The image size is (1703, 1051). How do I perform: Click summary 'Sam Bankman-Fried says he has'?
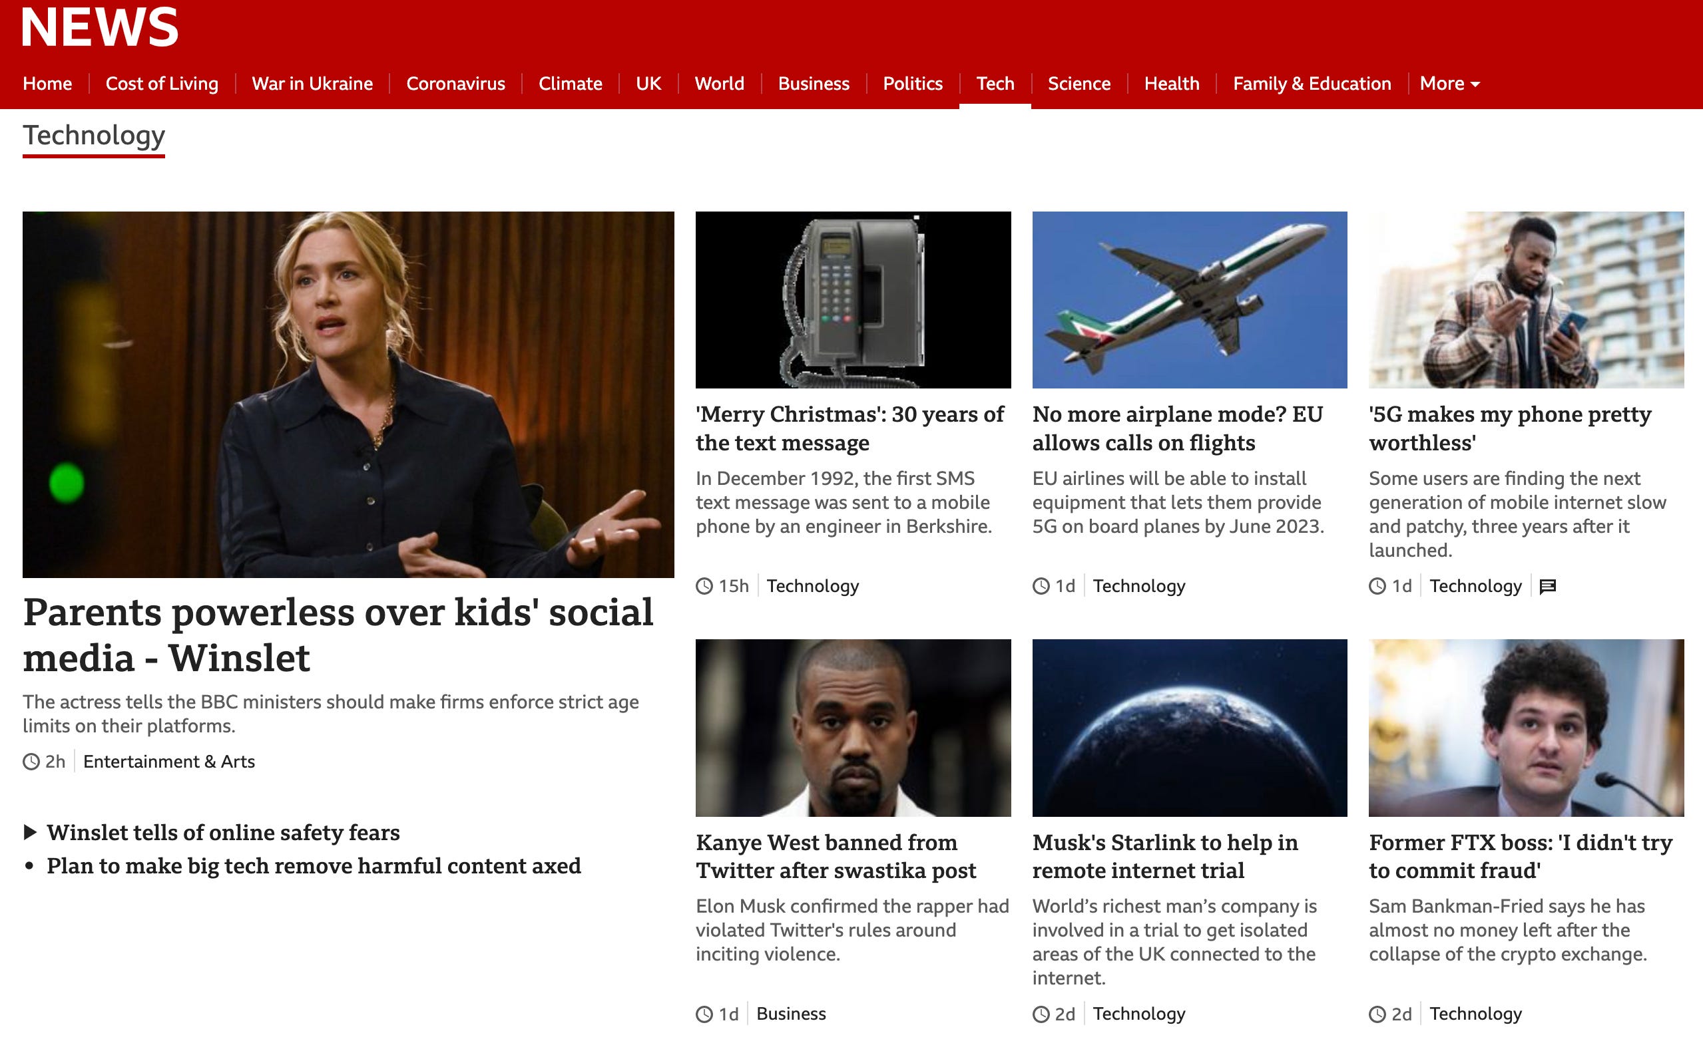click(x=1507, y=931)
